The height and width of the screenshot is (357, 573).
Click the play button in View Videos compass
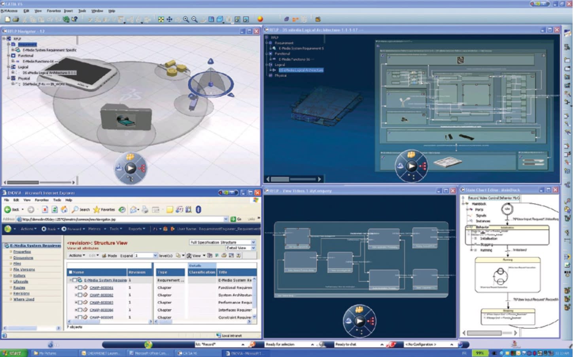coord(359,321)
